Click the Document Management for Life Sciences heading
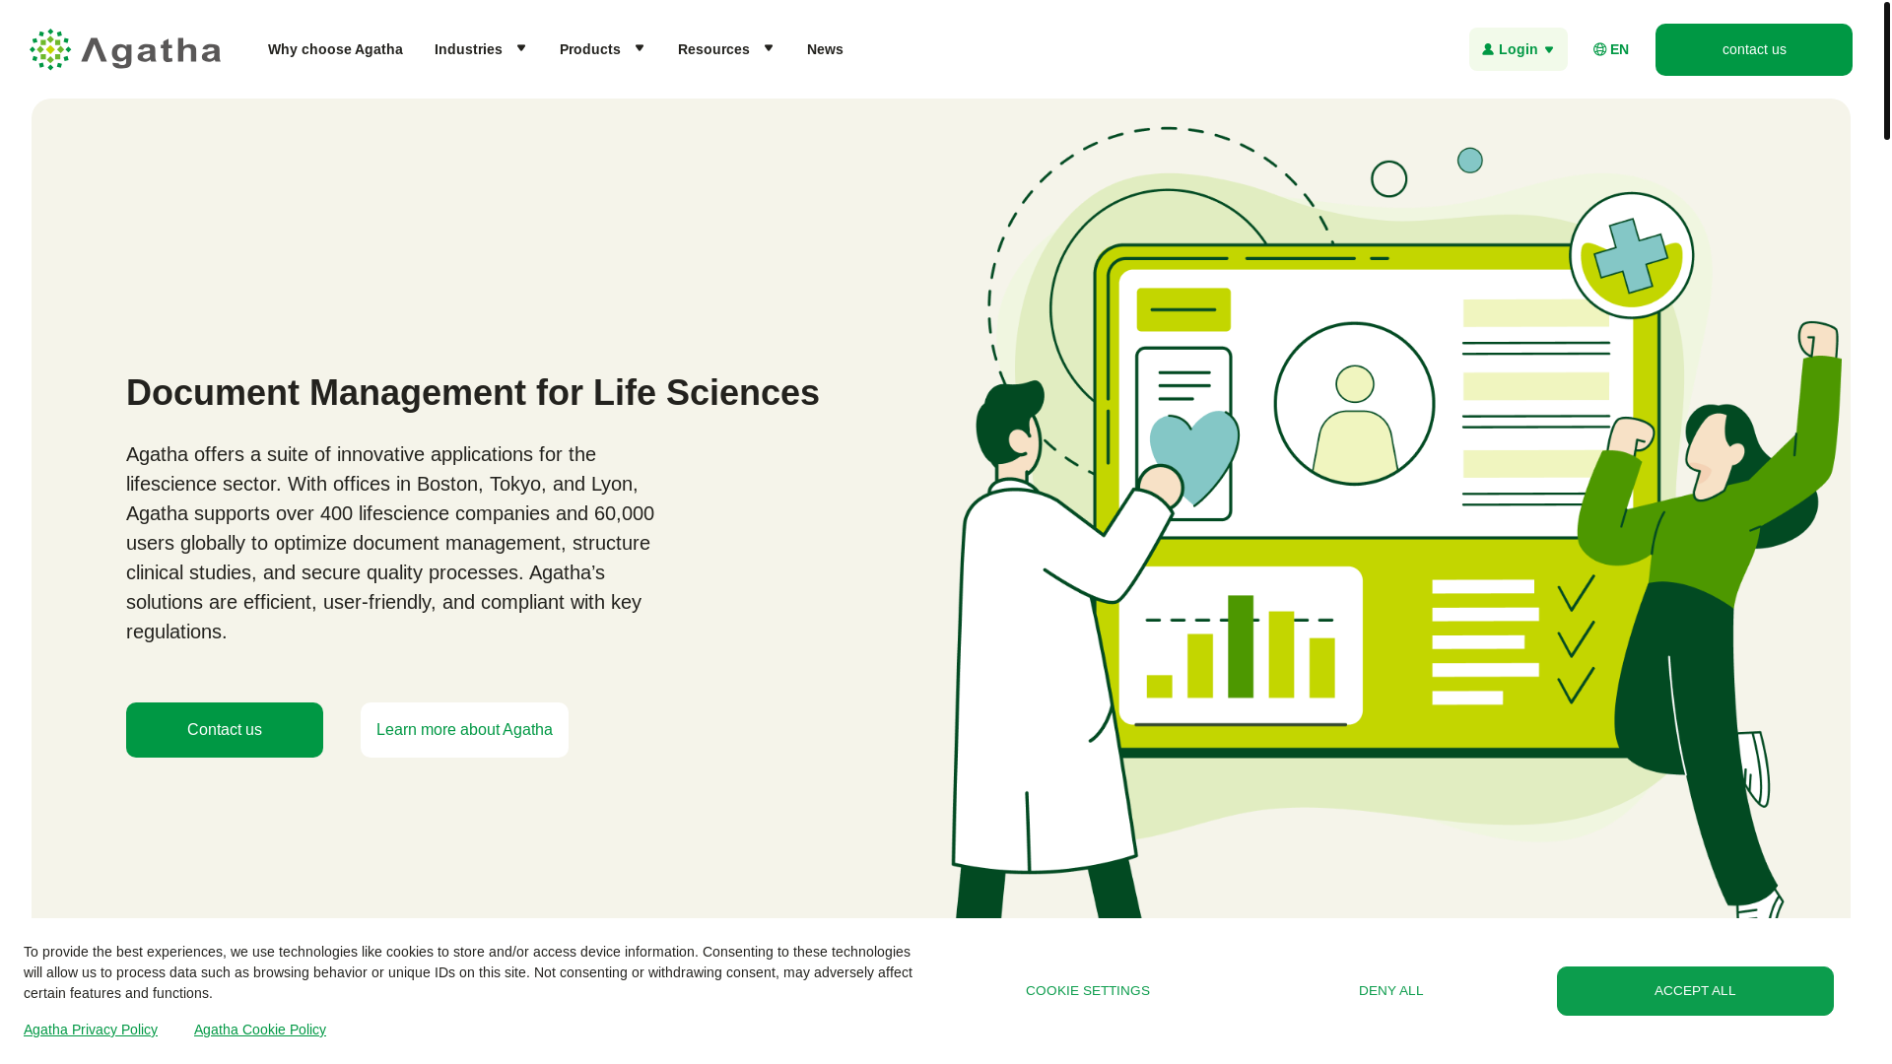 pos(473,393)
